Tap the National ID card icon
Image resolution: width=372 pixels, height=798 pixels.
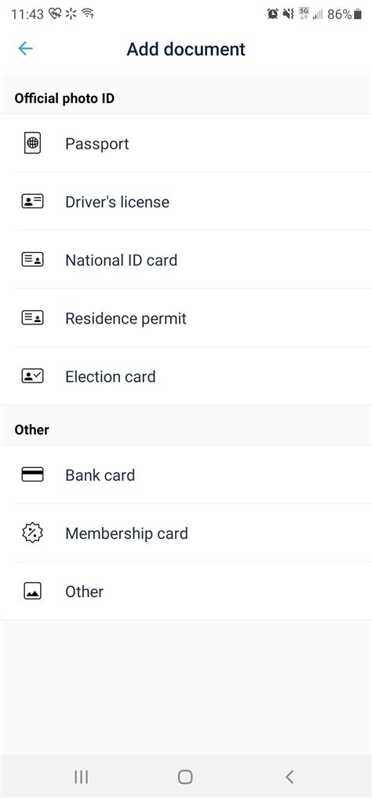click(32, 260)
